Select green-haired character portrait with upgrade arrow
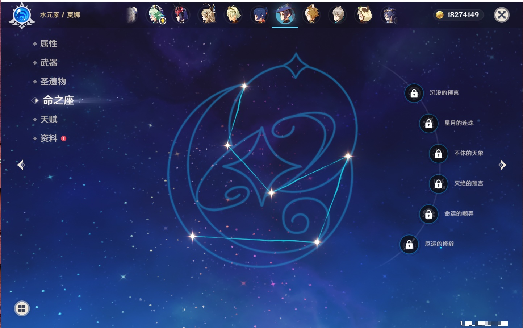Viewport: 523px width, 328px height. (x=156, y=15)
